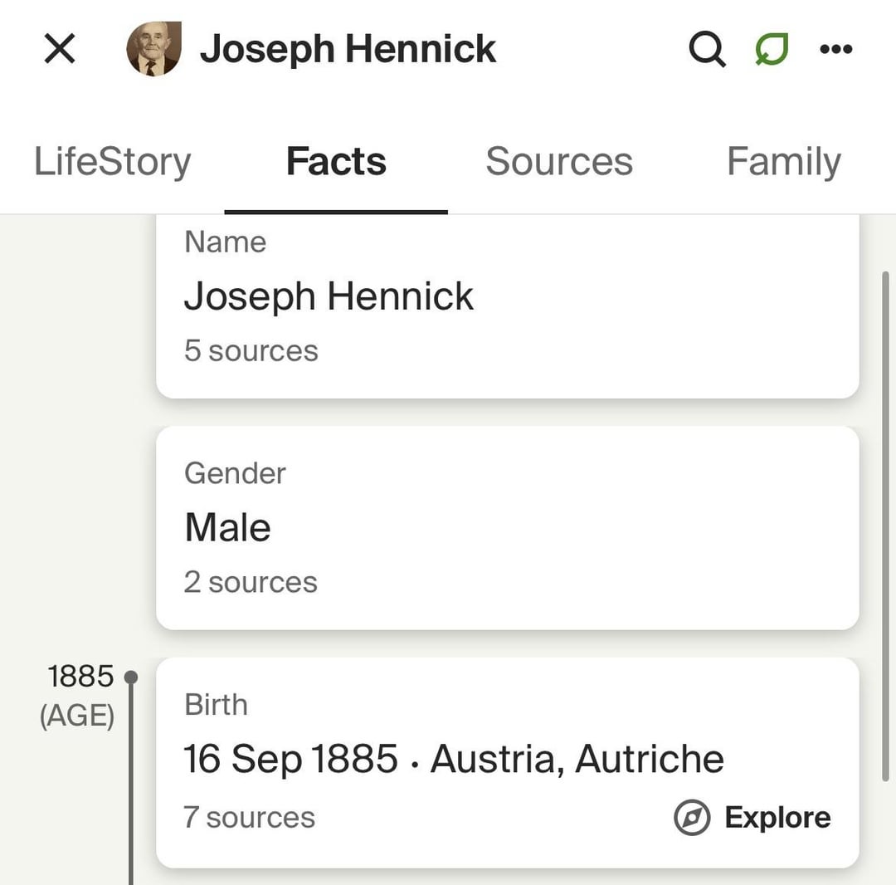Go to the Family tab

pyautogui.click(x=783, y=162)
